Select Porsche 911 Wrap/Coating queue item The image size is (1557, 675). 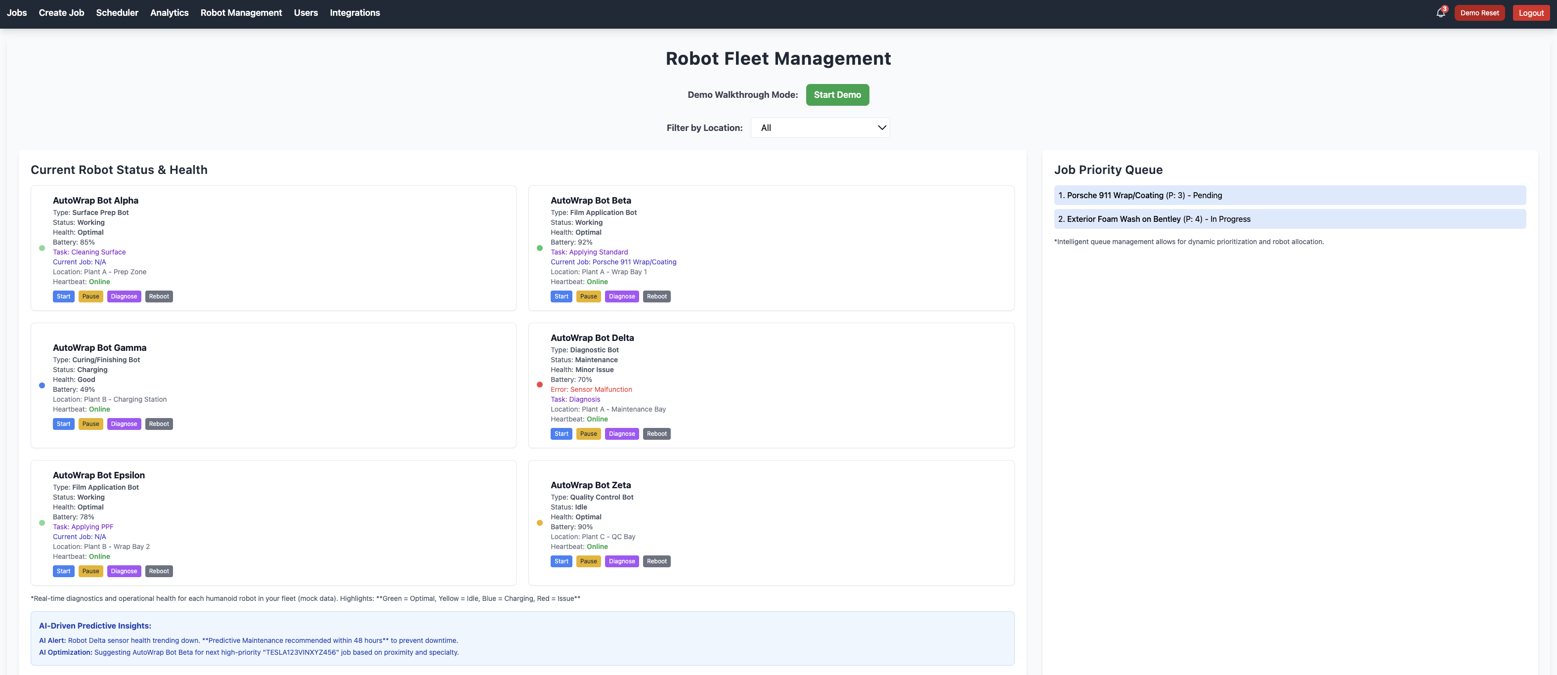pos(1290,195)
